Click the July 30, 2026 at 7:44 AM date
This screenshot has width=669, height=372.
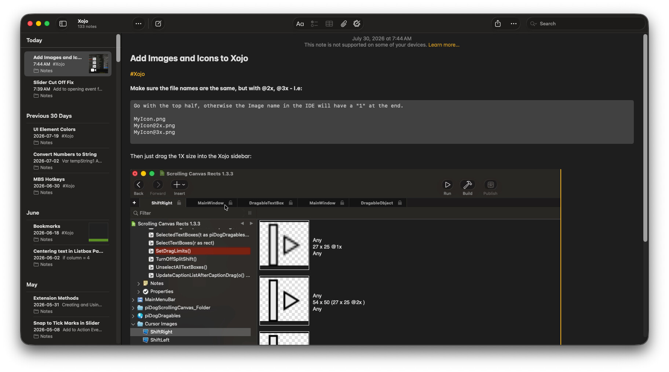tap(381, 39)
